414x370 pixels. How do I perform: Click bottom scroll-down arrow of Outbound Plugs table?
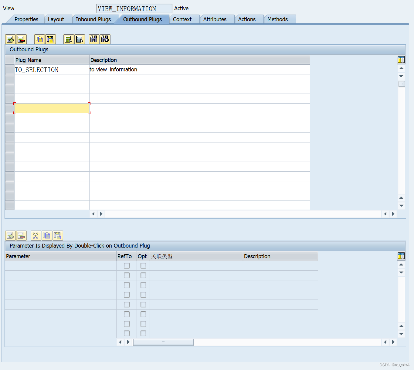(401, 206)
